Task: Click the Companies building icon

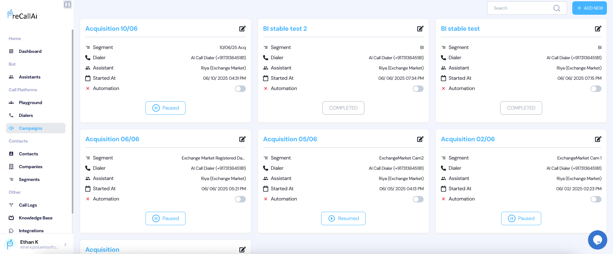Action: coord(11,167)
